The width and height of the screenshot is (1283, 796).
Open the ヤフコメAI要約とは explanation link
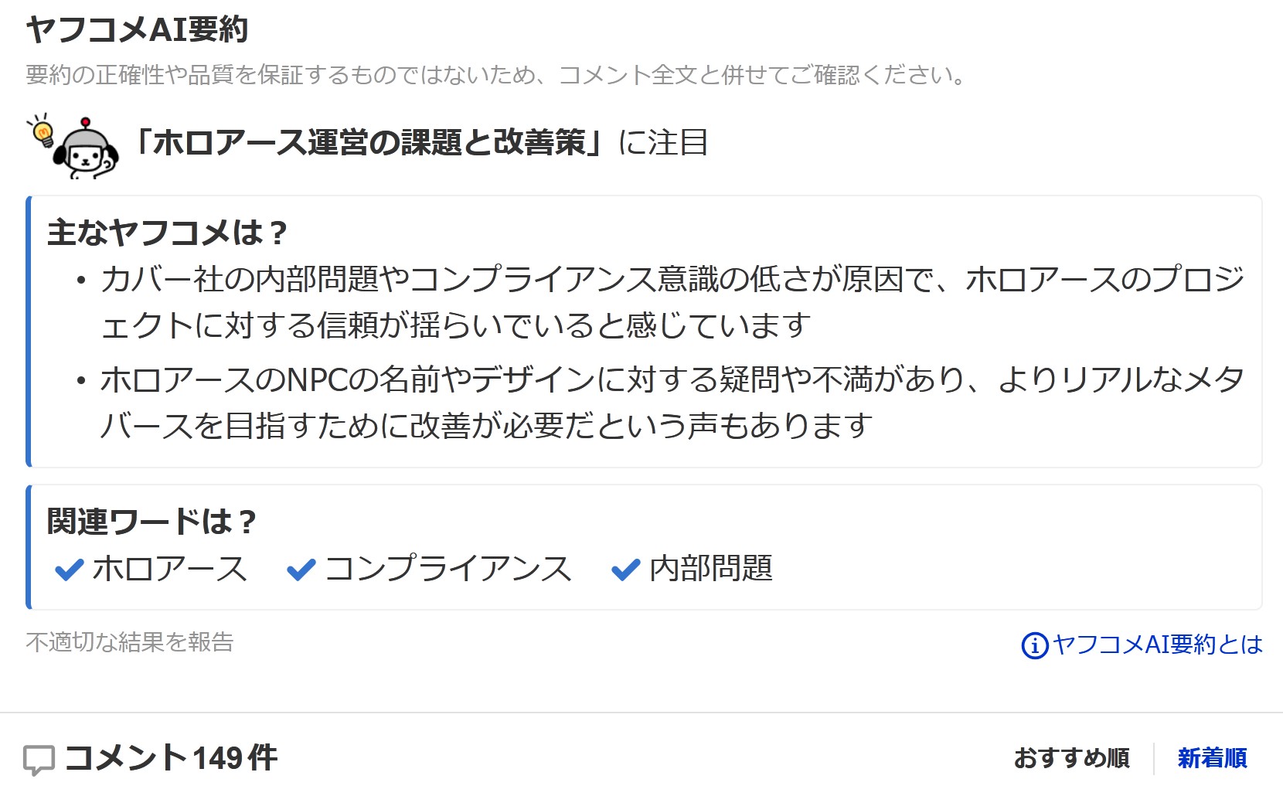click(1157, 645)
